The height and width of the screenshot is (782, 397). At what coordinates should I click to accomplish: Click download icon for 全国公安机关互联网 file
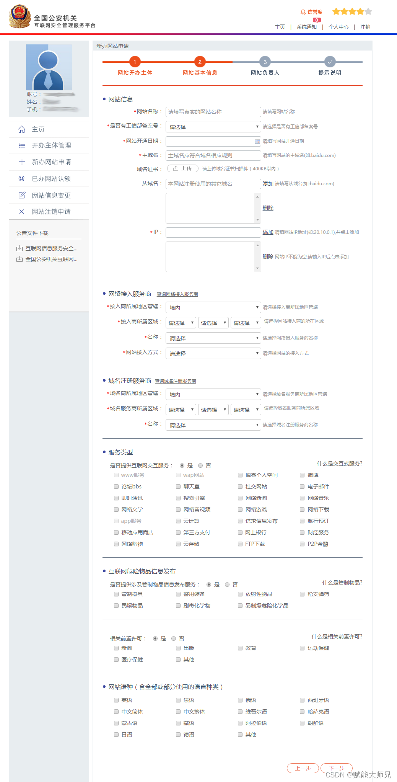(20, 259)
